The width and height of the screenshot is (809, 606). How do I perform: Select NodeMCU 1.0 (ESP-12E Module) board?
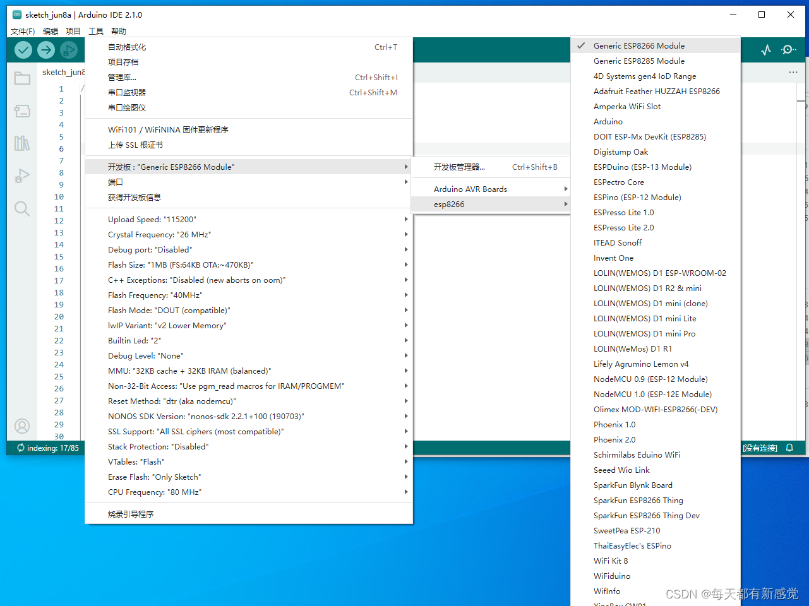656,394
